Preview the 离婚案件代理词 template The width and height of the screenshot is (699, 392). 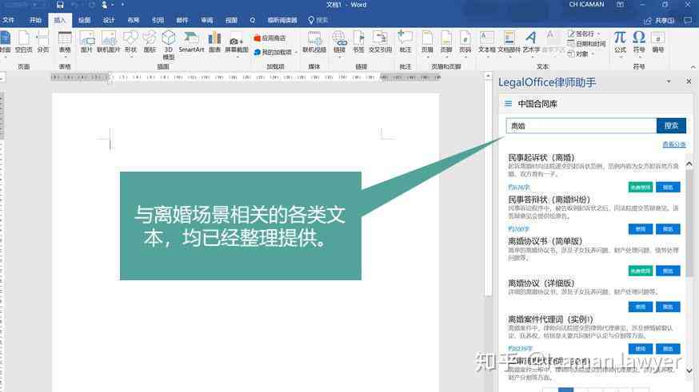click(x=668, y=349)
